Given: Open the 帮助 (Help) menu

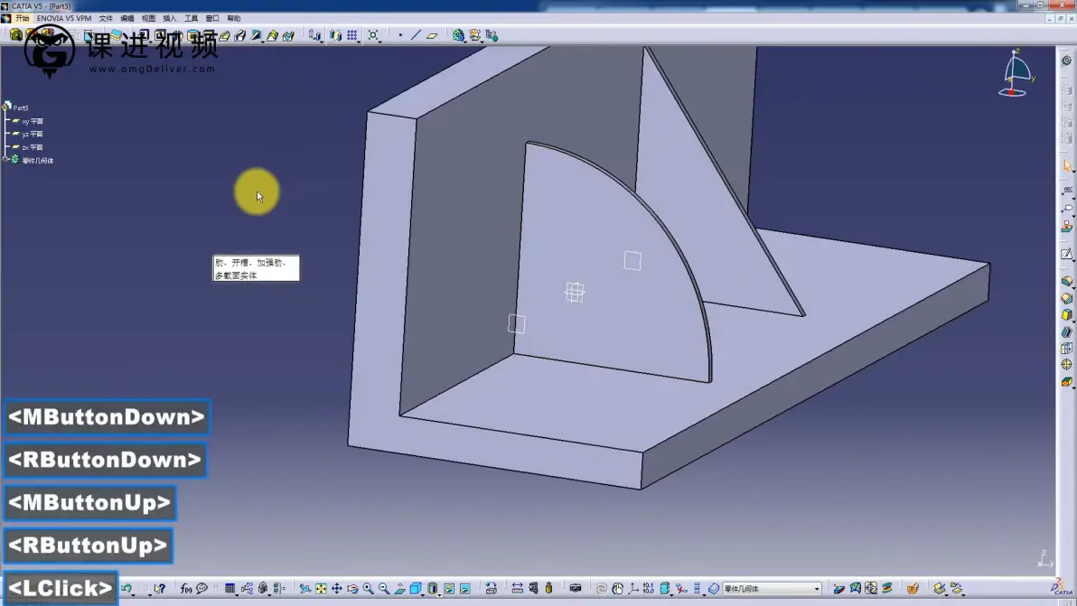Looking at the screenshot, I should click(233, 19).
